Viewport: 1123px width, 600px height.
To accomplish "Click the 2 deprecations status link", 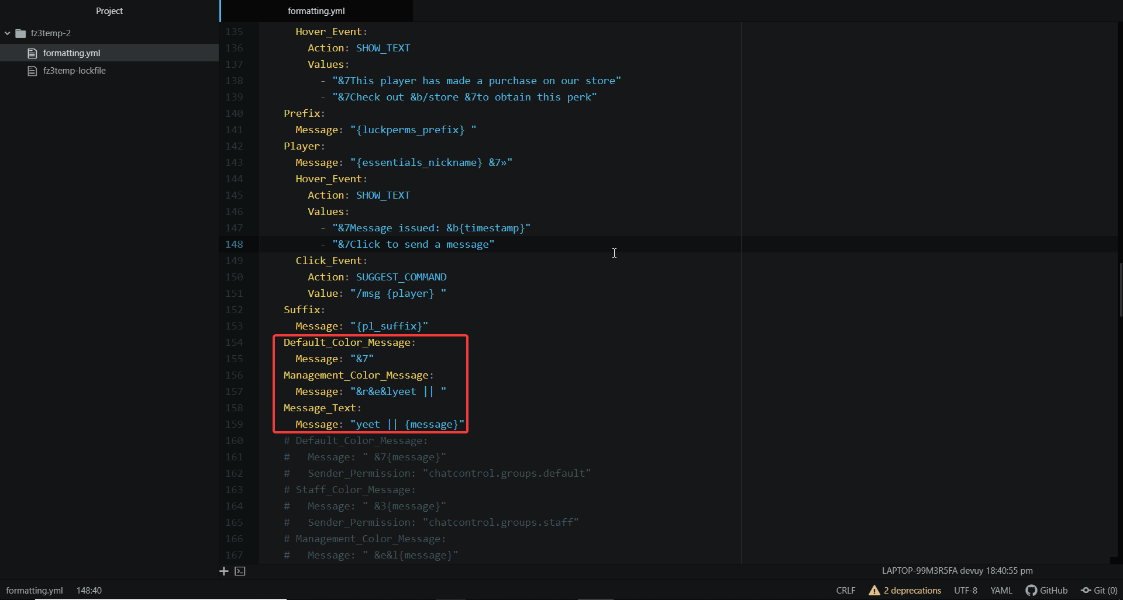I will tap(911, 590).
